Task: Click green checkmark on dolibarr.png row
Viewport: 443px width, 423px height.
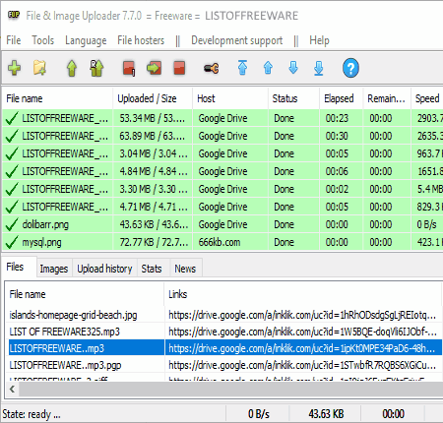Action: pos(12,224)
